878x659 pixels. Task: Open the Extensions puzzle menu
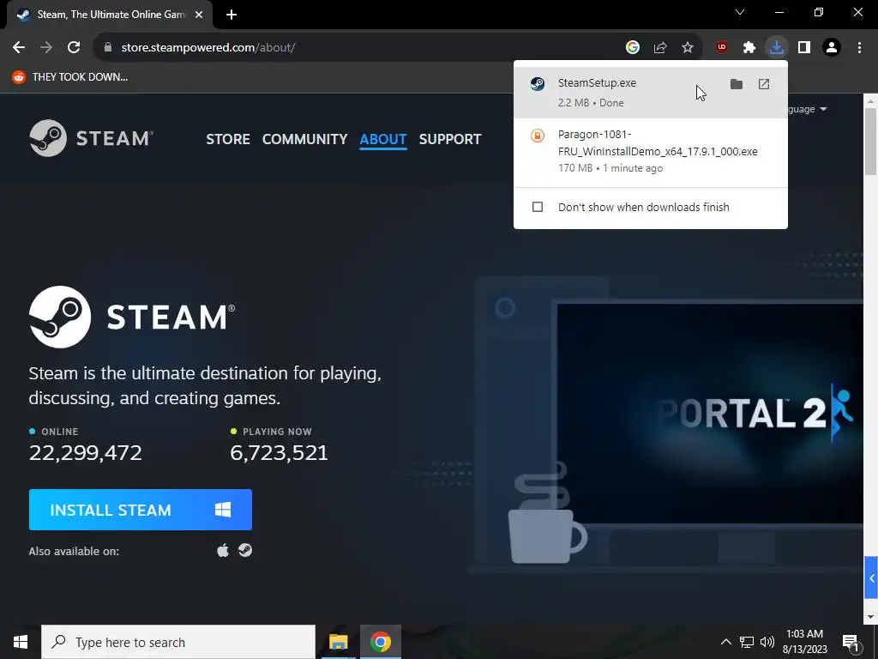pos(749,48)
